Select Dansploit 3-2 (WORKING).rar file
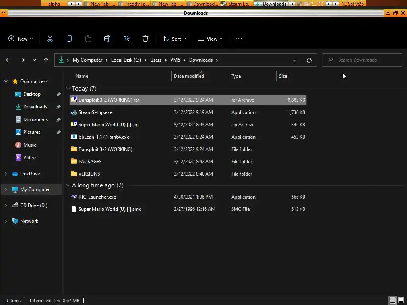 pyautogui.click(x=188, y=100)
